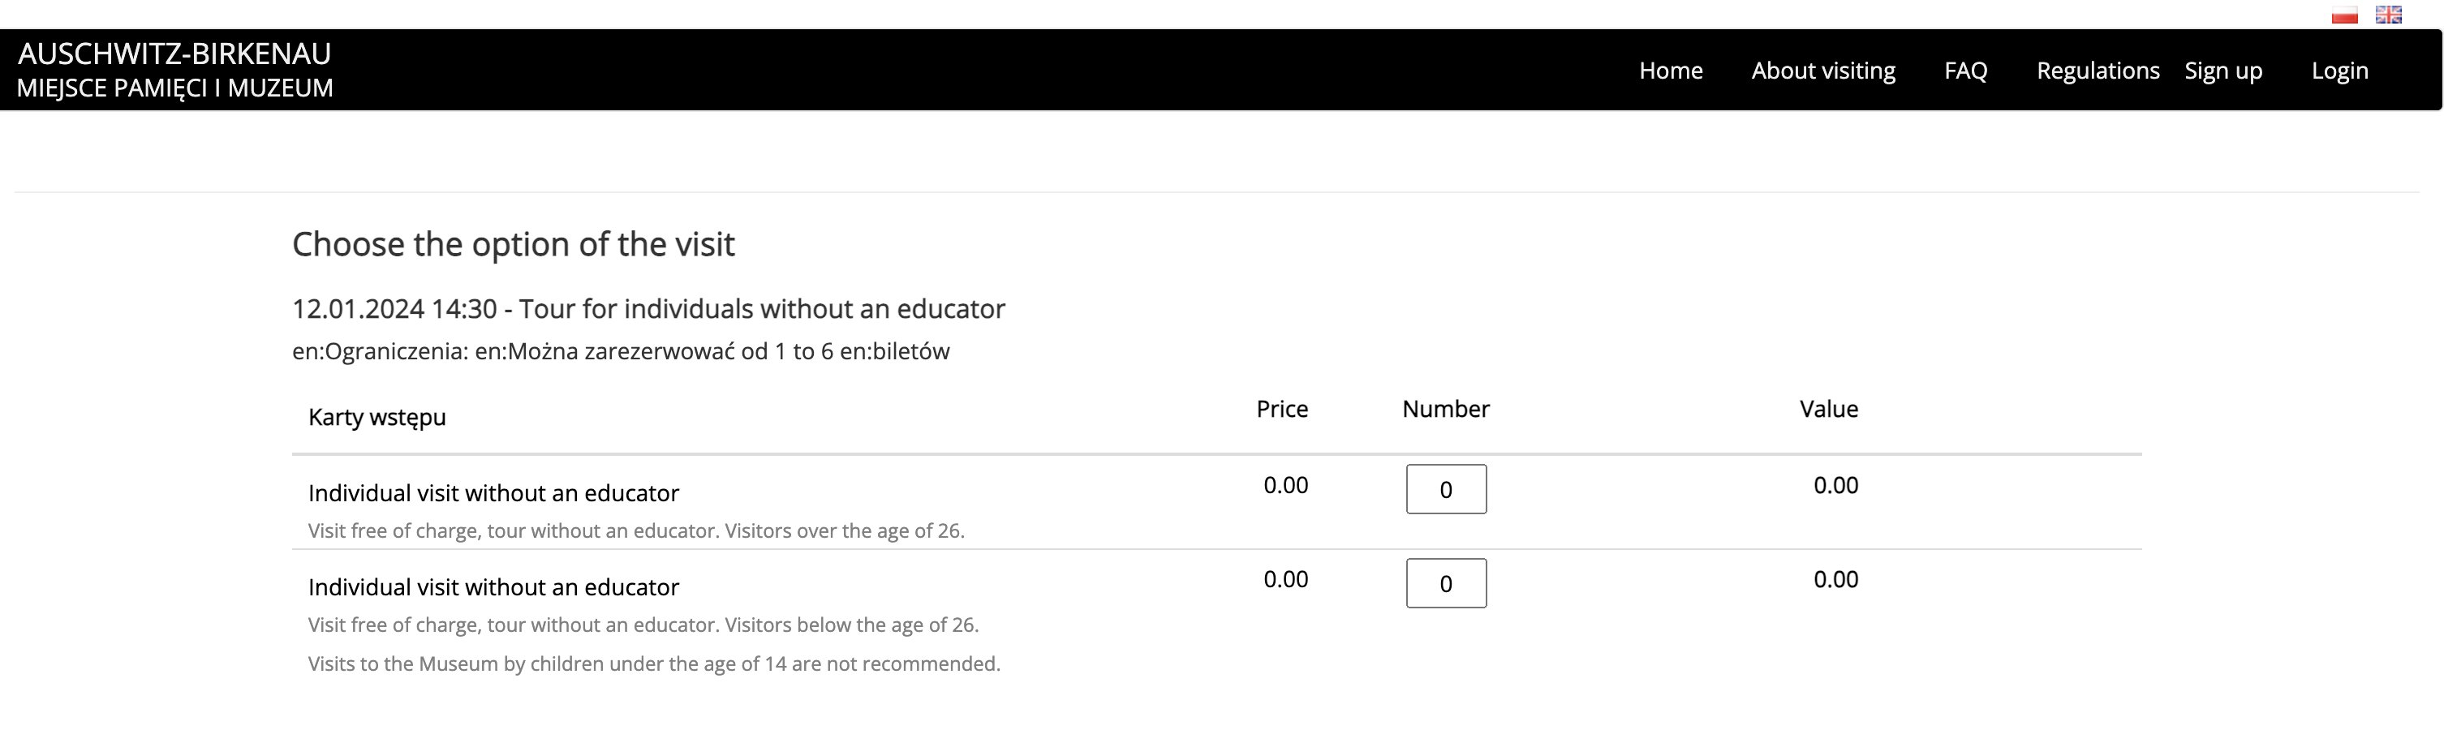
Task: Click the Sign up link
Action: (2223, 71)
